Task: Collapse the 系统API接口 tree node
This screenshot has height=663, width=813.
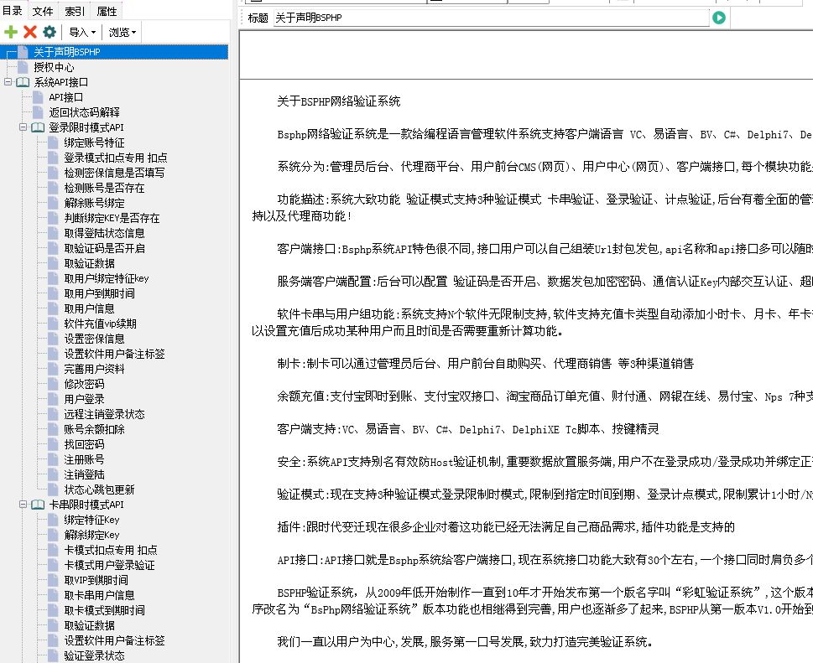Action: click(x=8, y=82)
